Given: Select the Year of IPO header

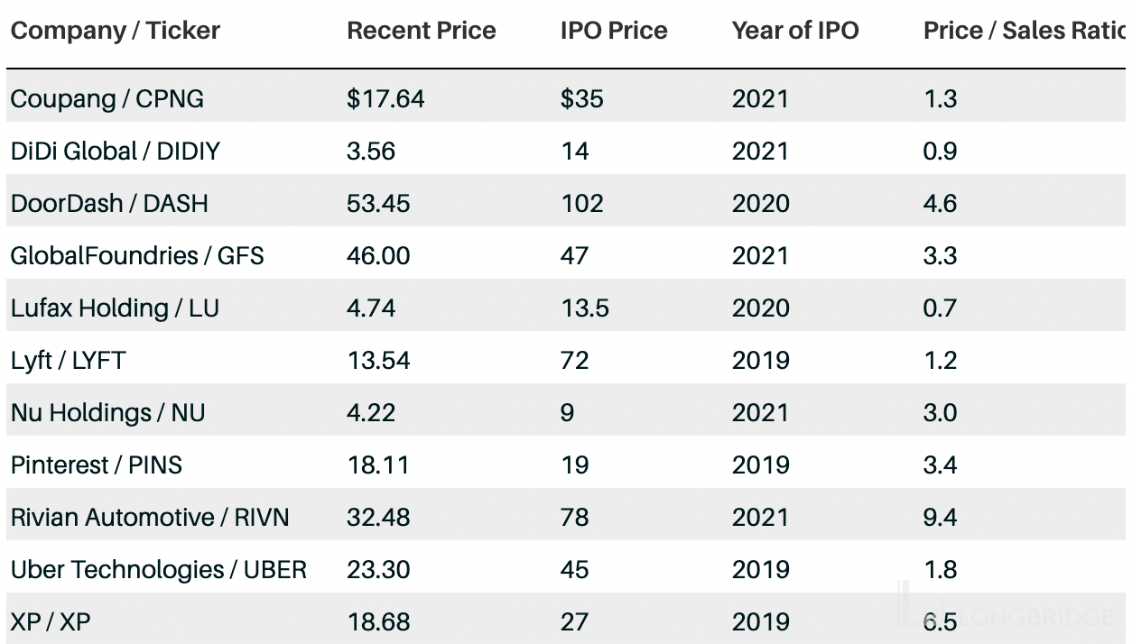Looking at the screenshot, I should [x=795, y=31].
